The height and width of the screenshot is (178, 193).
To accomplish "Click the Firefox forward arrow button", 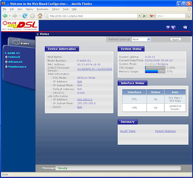I will click(x=14, y=16).
